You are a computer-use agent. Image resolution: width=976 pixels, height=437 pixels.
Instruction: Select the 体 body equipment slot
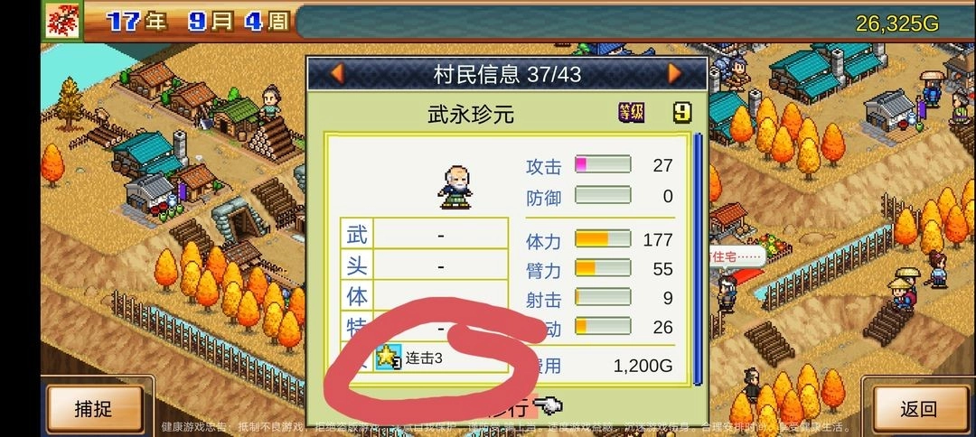[x=425, y=296]
